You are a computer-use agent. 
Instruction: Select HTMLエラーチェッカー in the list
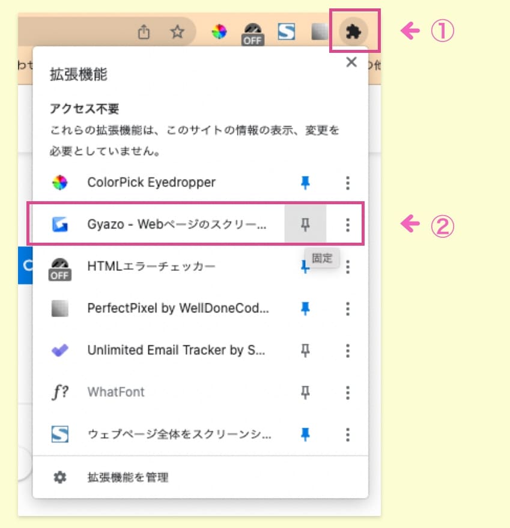click(x=151, y=266)
